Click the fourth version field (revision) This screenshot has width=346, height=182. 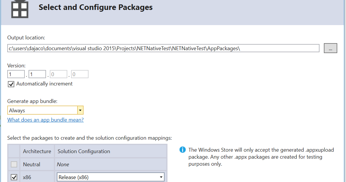coord(80,74)
